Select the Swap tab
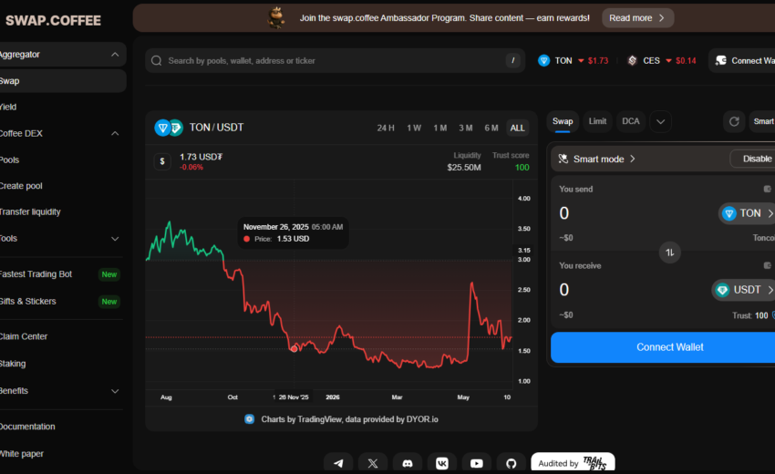The height and width of the screenshot is (474, 775). [x=563, y=121]
